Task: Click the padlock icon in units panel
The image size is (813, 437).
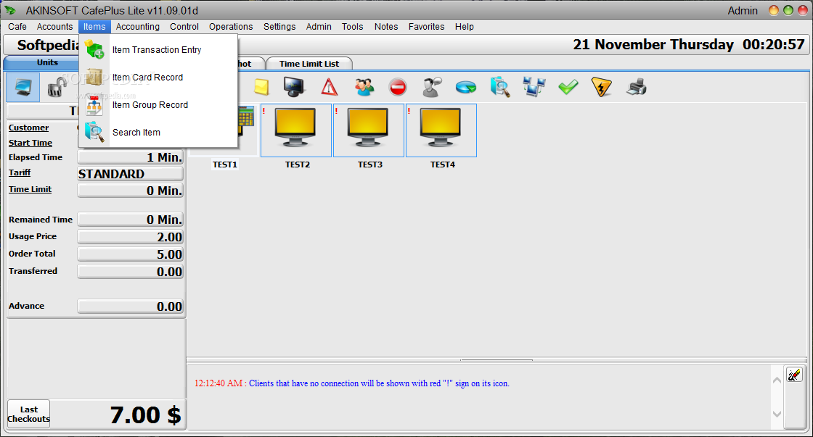Action: (x=57, y=88)
